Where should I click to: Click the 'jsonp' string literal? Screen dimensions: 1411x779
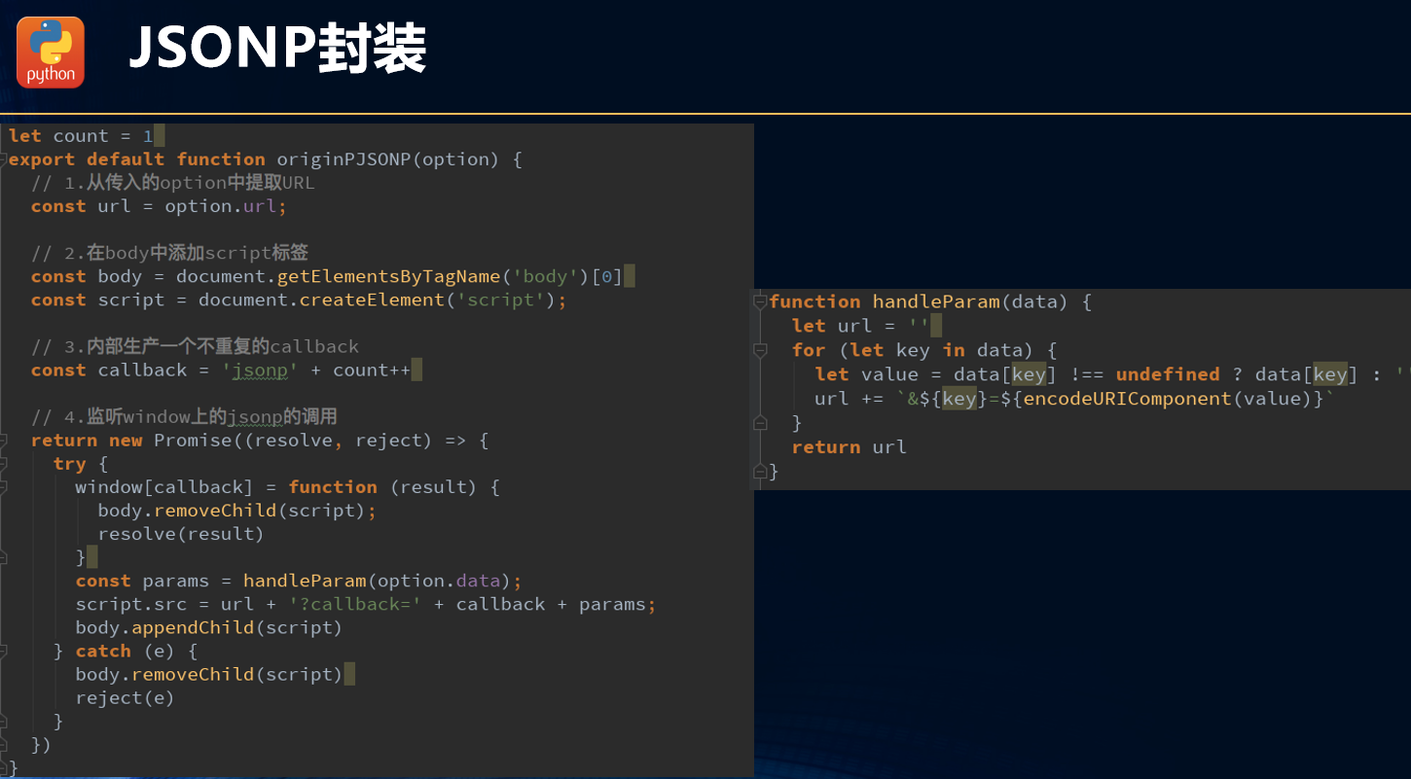coord(261,371)
